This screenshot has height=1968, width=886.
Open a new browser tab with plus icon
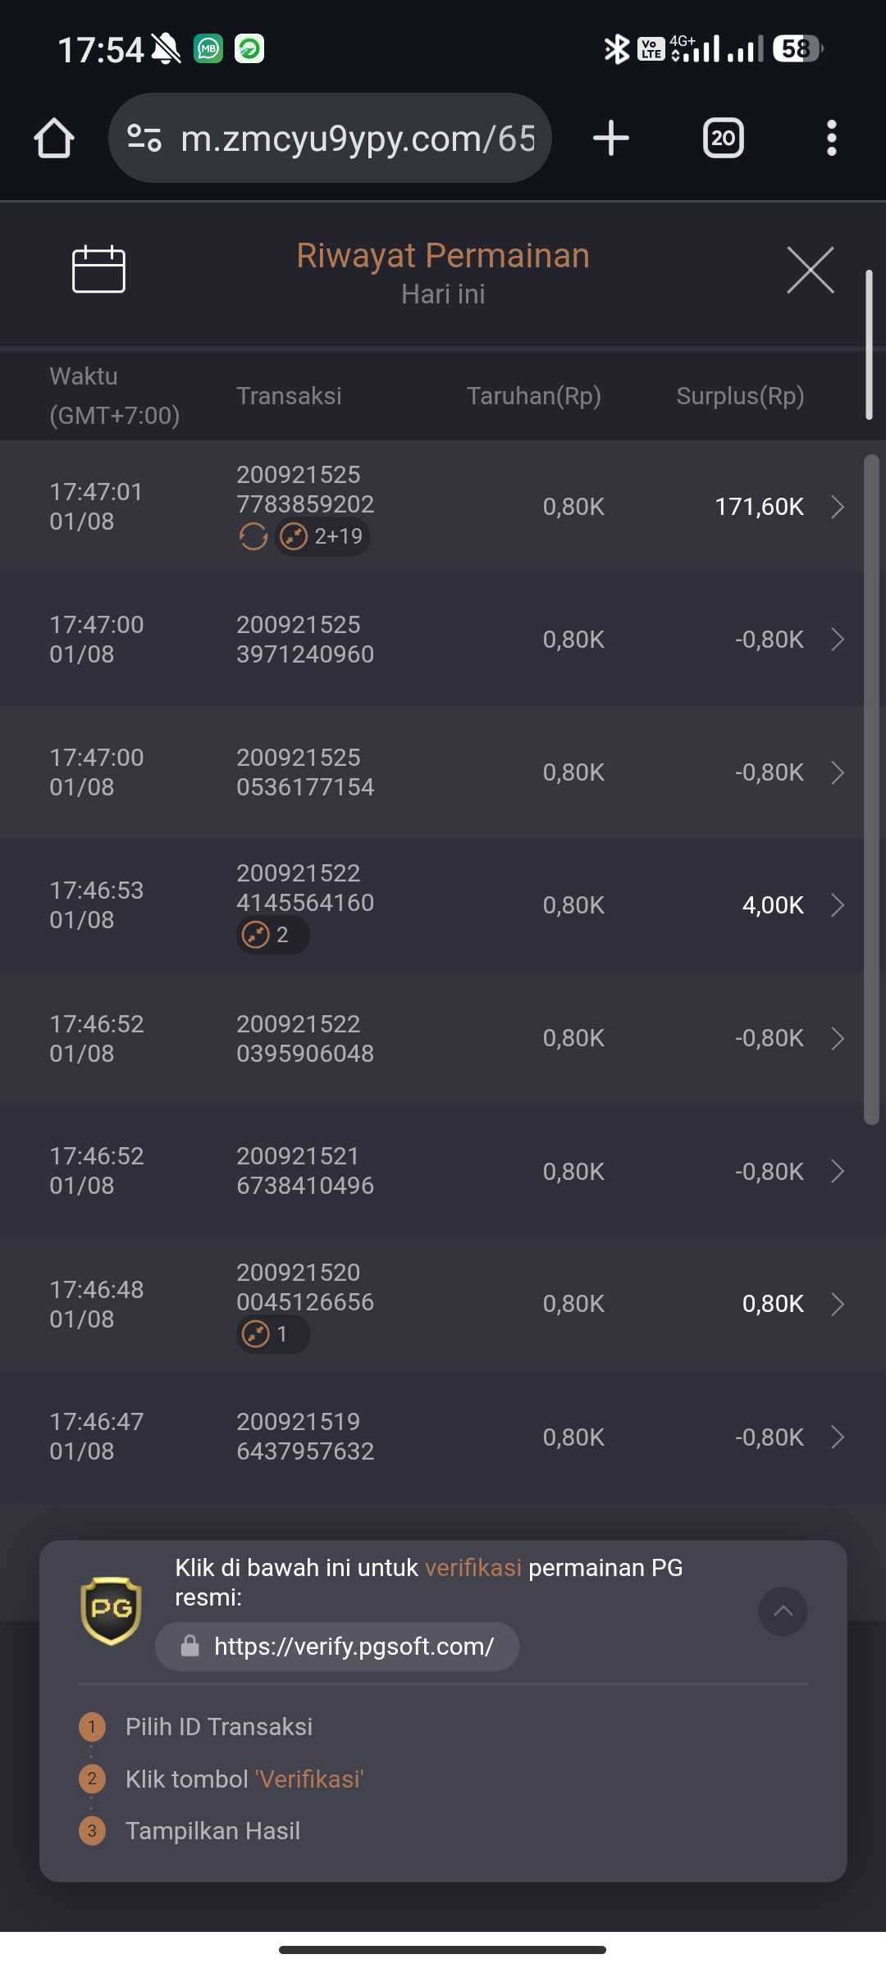click(611, 138)
